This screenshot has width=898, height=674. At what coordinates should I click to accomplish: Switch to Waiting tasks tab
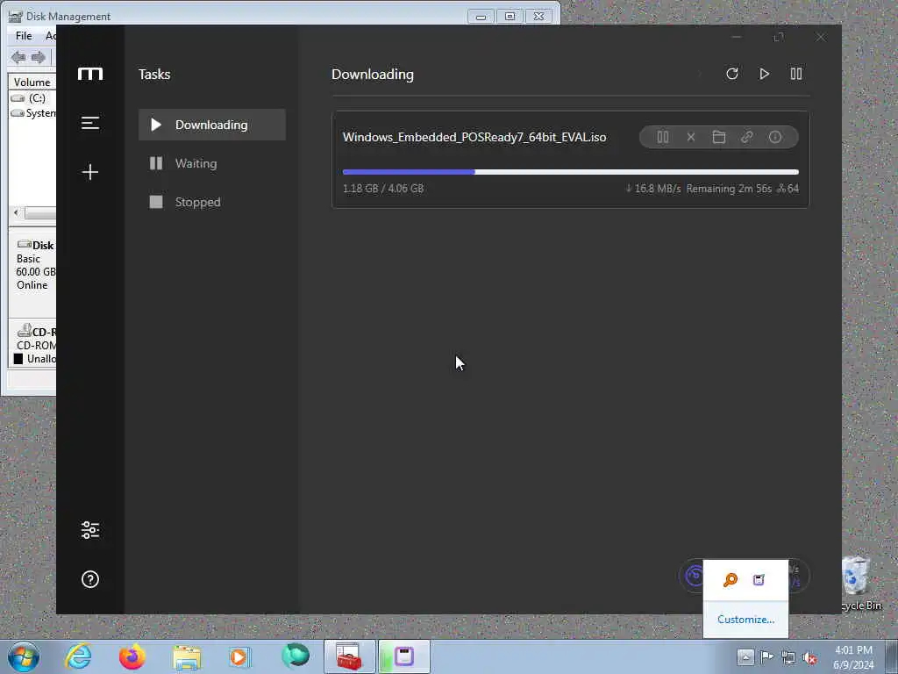click(x=212, y=163)
